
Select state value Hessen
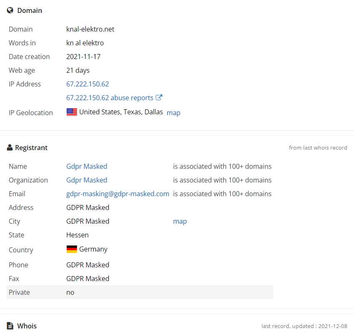pyautogui.click(x=77, y=235)
